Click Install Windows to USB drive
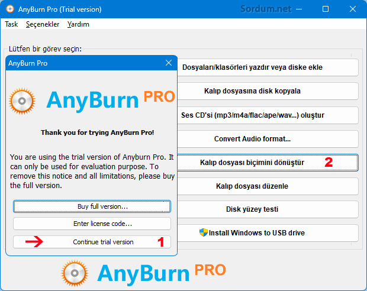The width and height of the screenshot is (367, 291). [x=268, y=233]
